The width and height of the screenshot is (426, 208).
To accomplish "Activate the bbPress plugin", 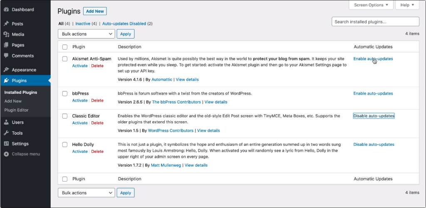I will click(80, 100).
